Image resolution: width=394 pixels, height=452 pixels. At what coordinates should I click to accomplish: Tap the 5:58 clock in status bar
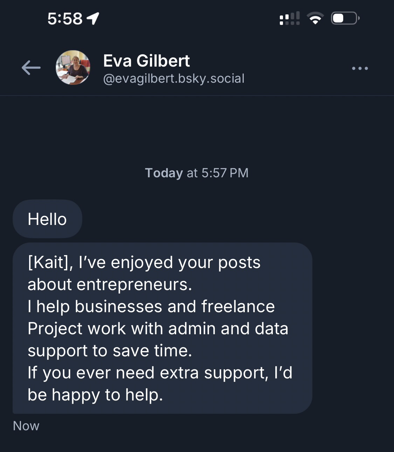[65, 19]
